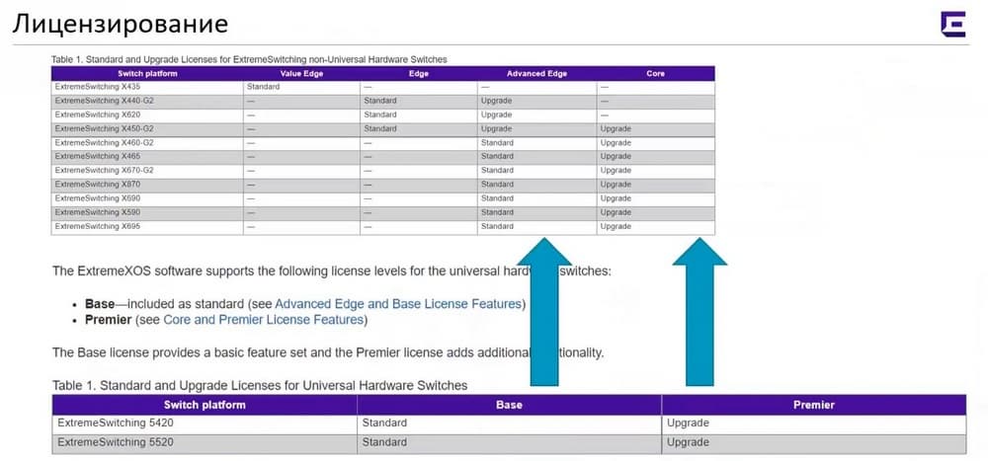Select the ExtremeSwitching X670-G2 row name
Screen dimensions: 988x461
105,171
